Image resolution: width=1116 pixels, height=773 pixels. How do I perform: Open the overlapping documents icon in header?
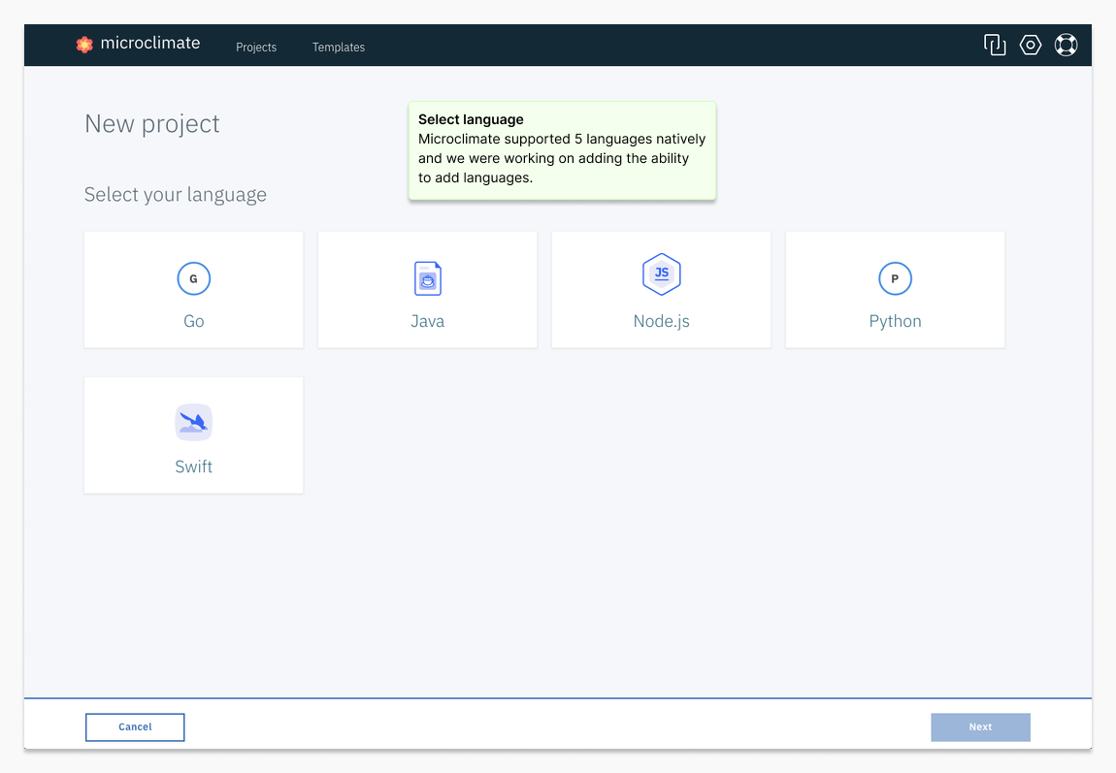(x=995, y=45)
